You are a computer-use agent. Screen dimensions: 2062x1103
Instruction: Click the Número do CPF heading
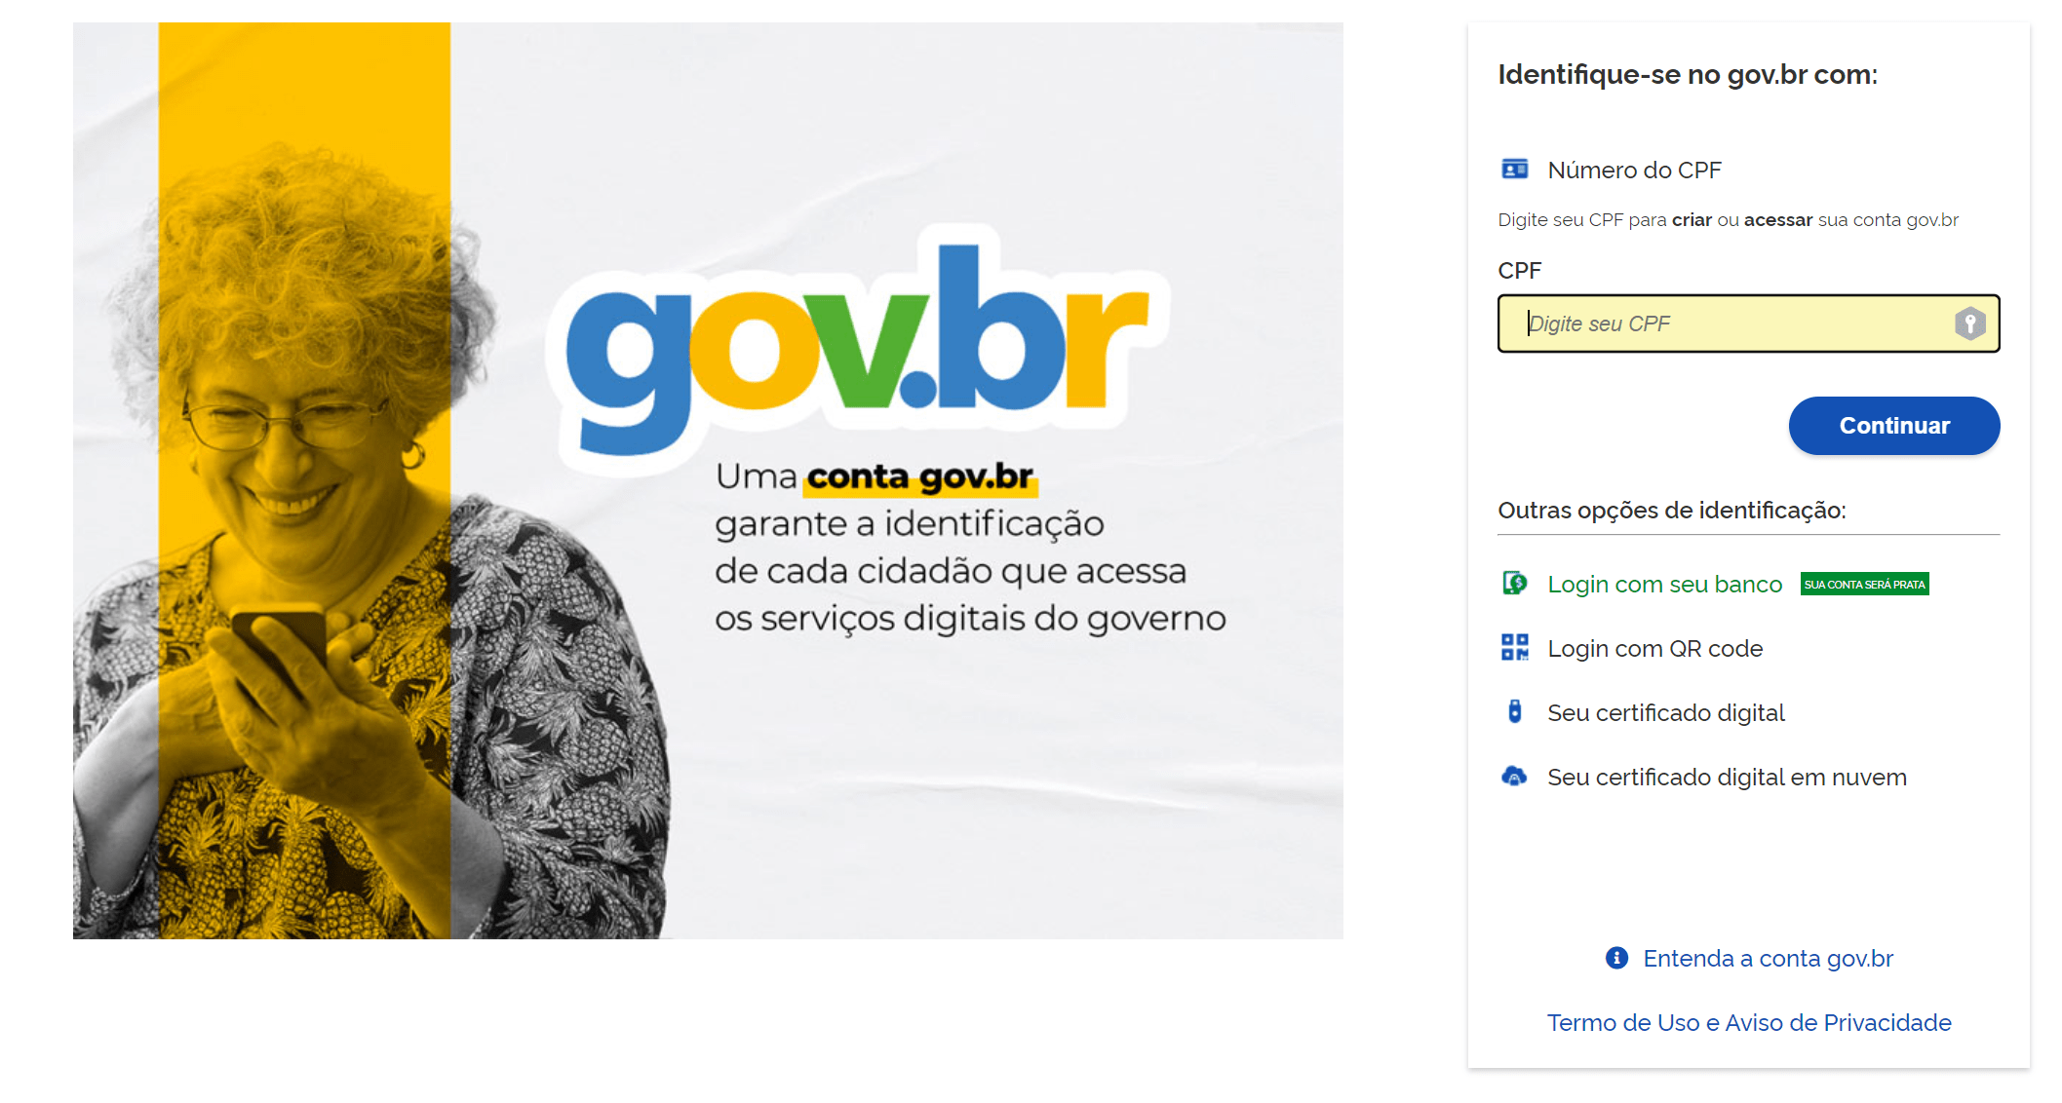coord(1634,170)
